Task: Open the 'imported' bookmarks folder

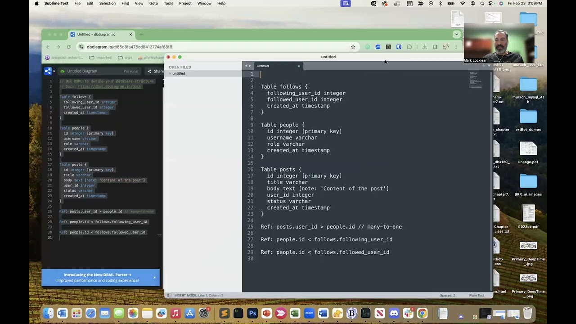Action: pyautogui.click(x=100, y=58)
